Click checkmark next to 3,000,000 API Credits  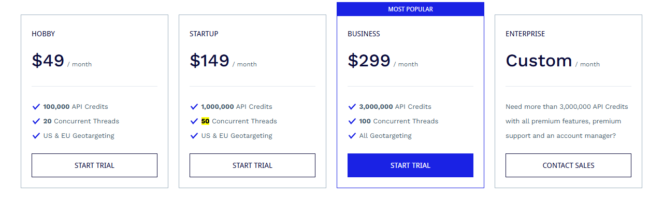click(352, 107)
